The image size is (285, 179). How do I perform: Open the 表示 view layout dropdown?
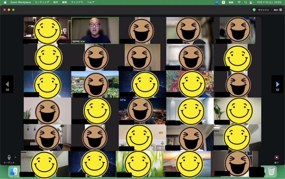click(277, 10)
